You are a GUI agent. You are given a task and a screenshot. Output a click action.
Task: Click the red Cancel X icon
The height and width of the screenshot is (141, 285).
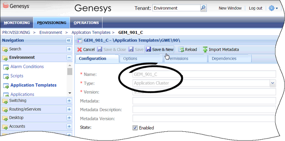pyautogui.click(x=79, y=49)
